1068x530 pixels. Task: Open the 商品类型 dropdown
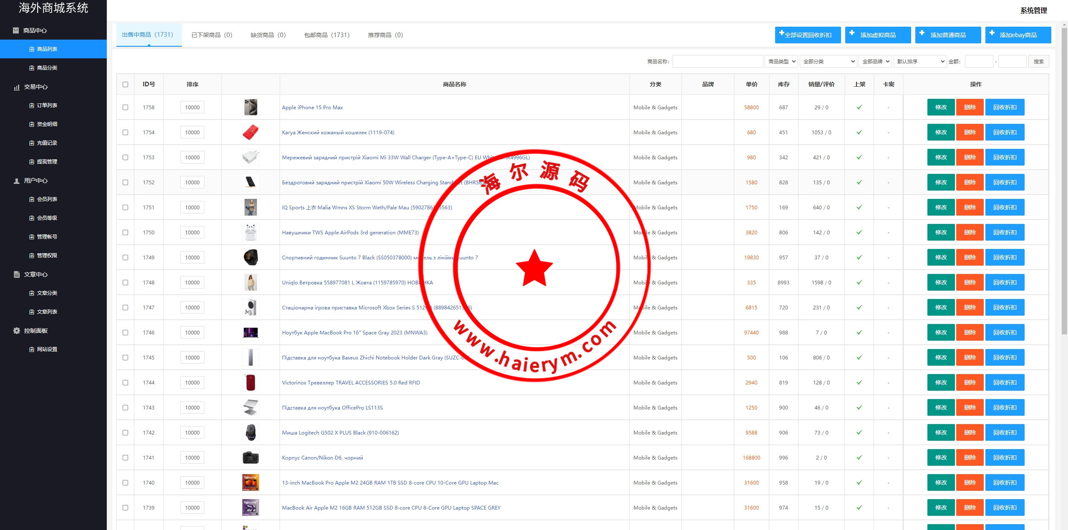point(781,61)
